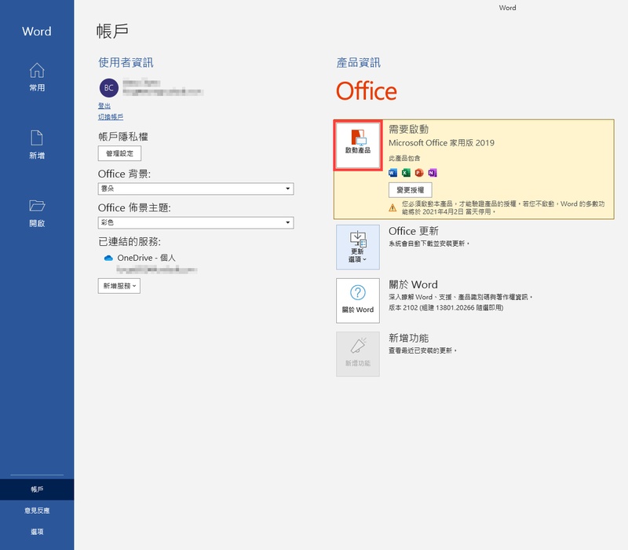Expand the Office 佈景主題 dropdown

click(195, 223)
